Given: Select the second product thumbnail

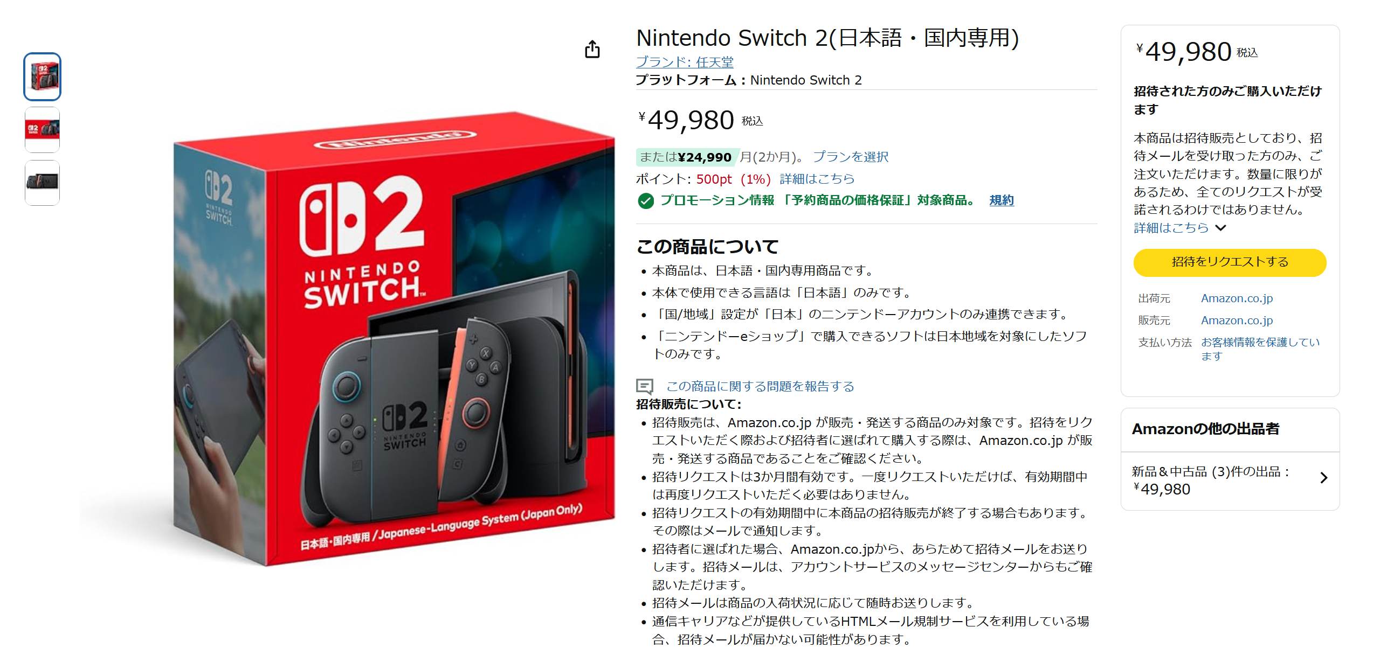Looking at the screenshot, I should click(x=42, y=130).
